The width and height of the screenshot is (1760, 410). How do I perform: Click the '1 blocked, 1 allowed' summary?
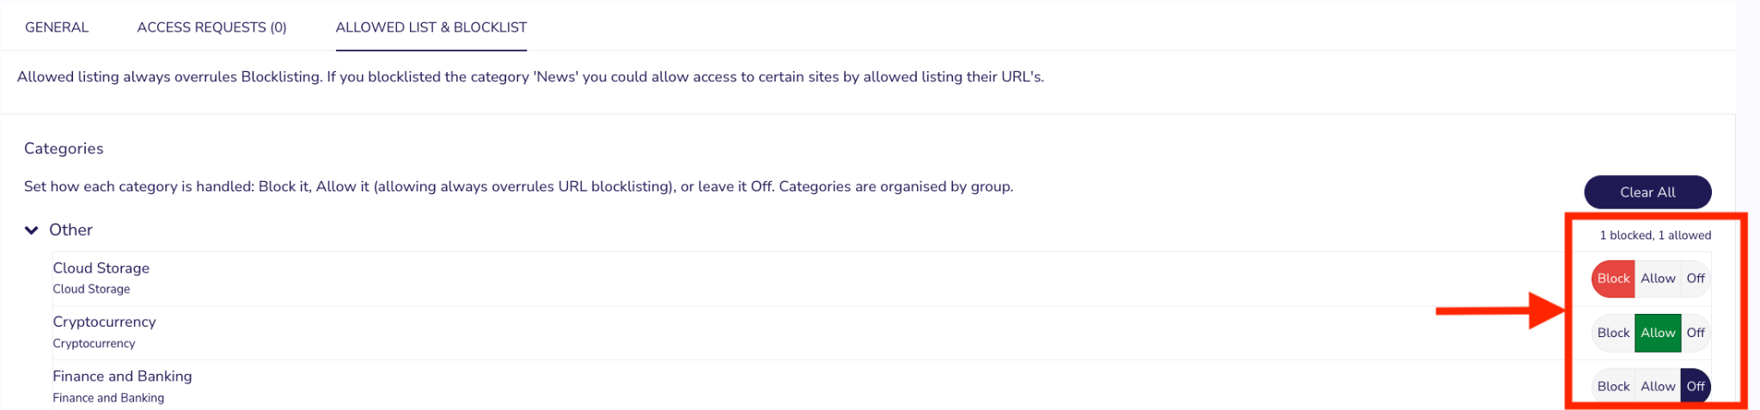(x=1655, y=235)
